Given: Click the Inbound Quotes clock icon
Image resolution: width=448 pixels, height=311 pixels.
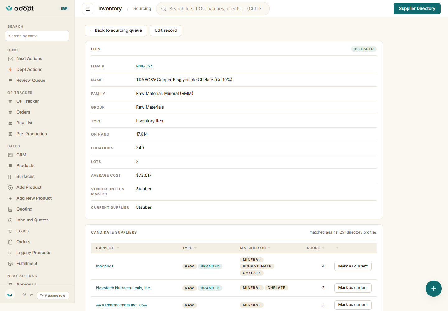Looking at the screenshot, I should pos(10,220).
